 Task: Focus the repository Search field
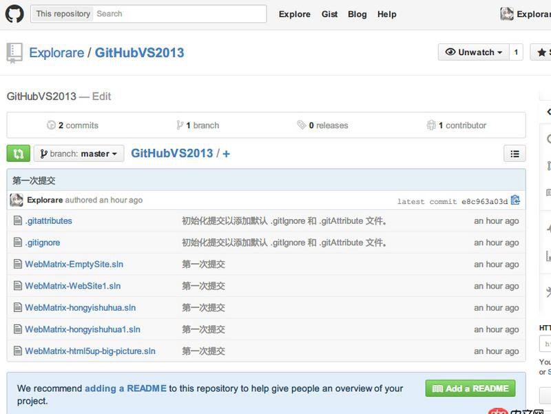coord(180,14)
